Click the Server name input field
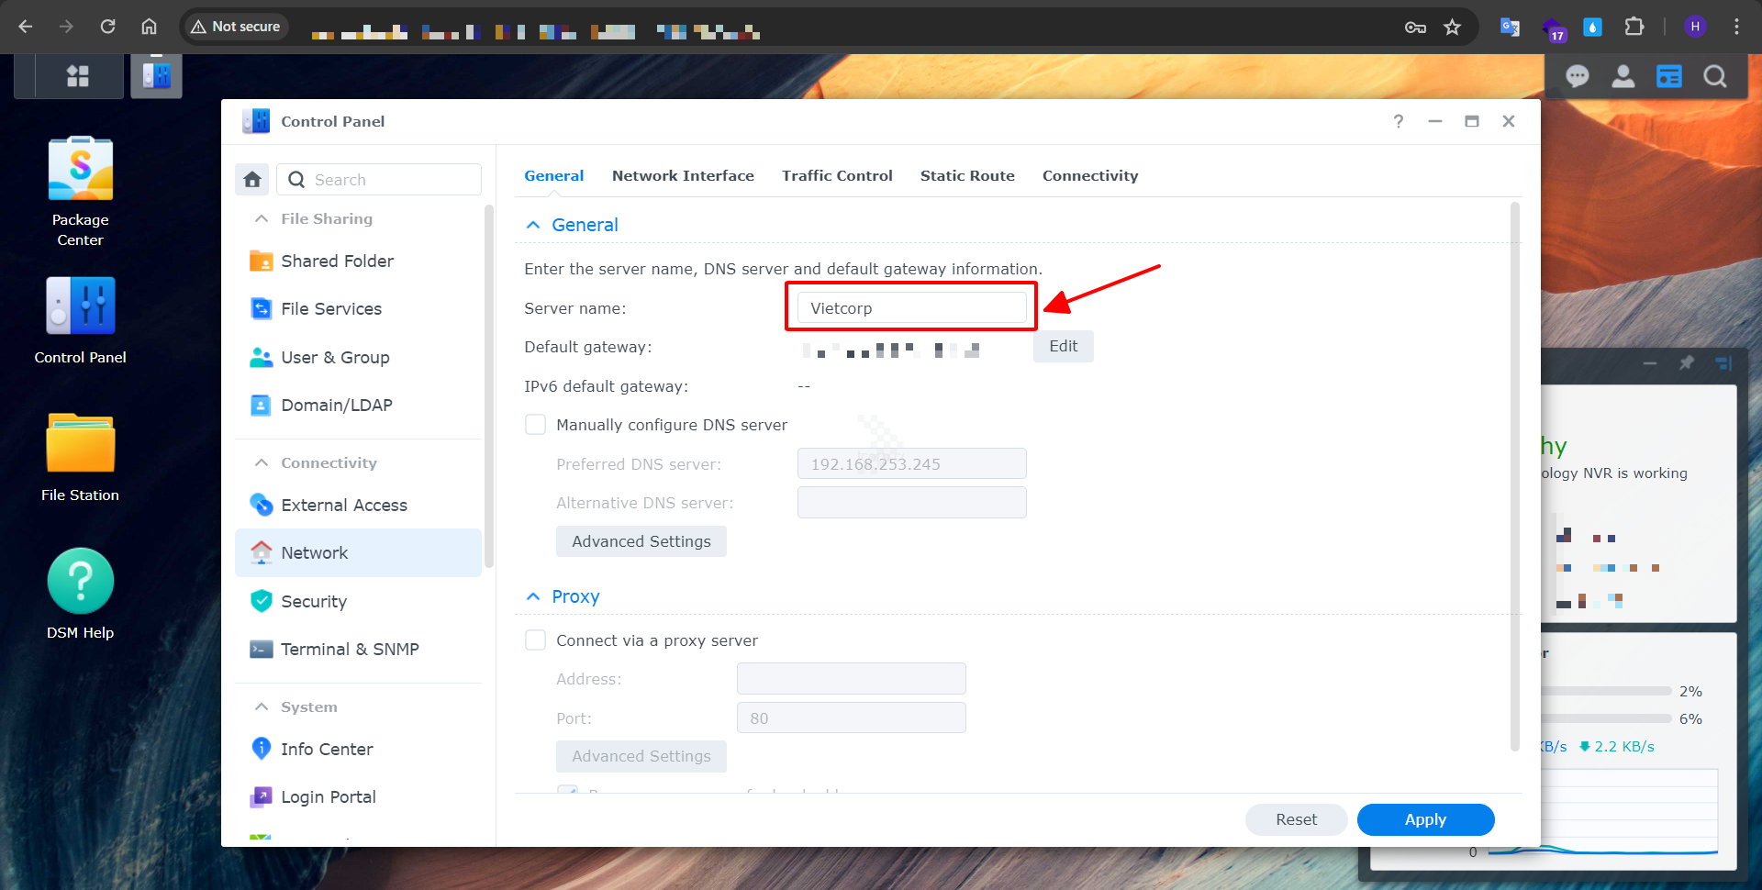This screenshot has height=890, width=1762. 911,308
